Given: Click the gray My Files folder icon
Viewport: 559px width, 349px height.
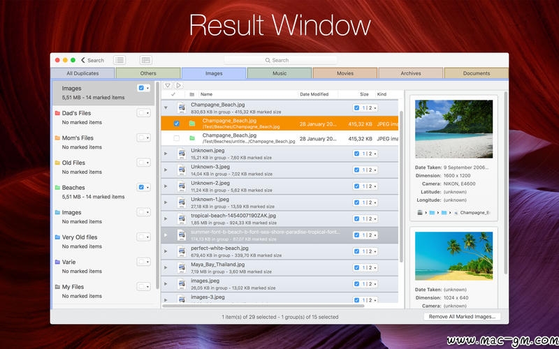Looking at the screenshot, I should 57,287.
